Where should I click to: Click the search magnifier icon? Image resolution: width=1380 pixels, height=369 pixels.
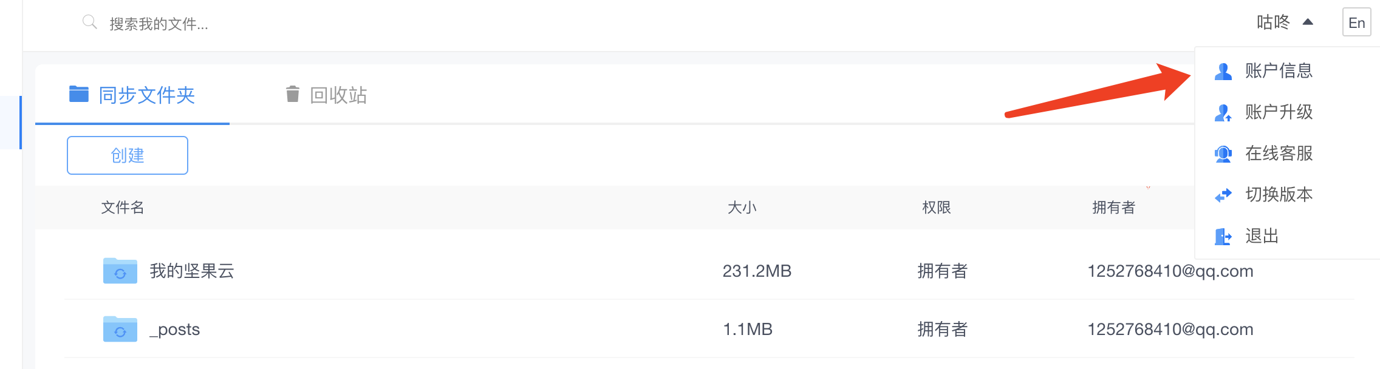click(x=89, y=22)
